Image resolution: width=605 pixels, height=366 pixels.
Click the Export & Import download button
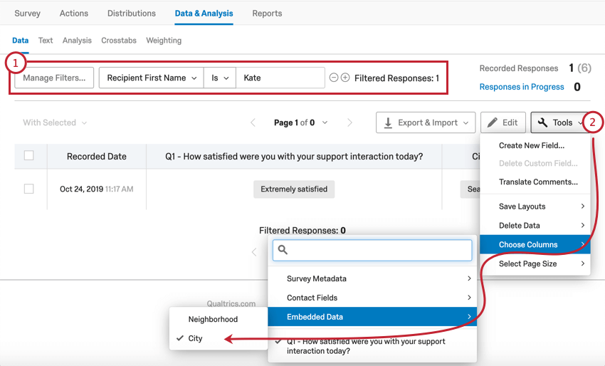[426, 122]
